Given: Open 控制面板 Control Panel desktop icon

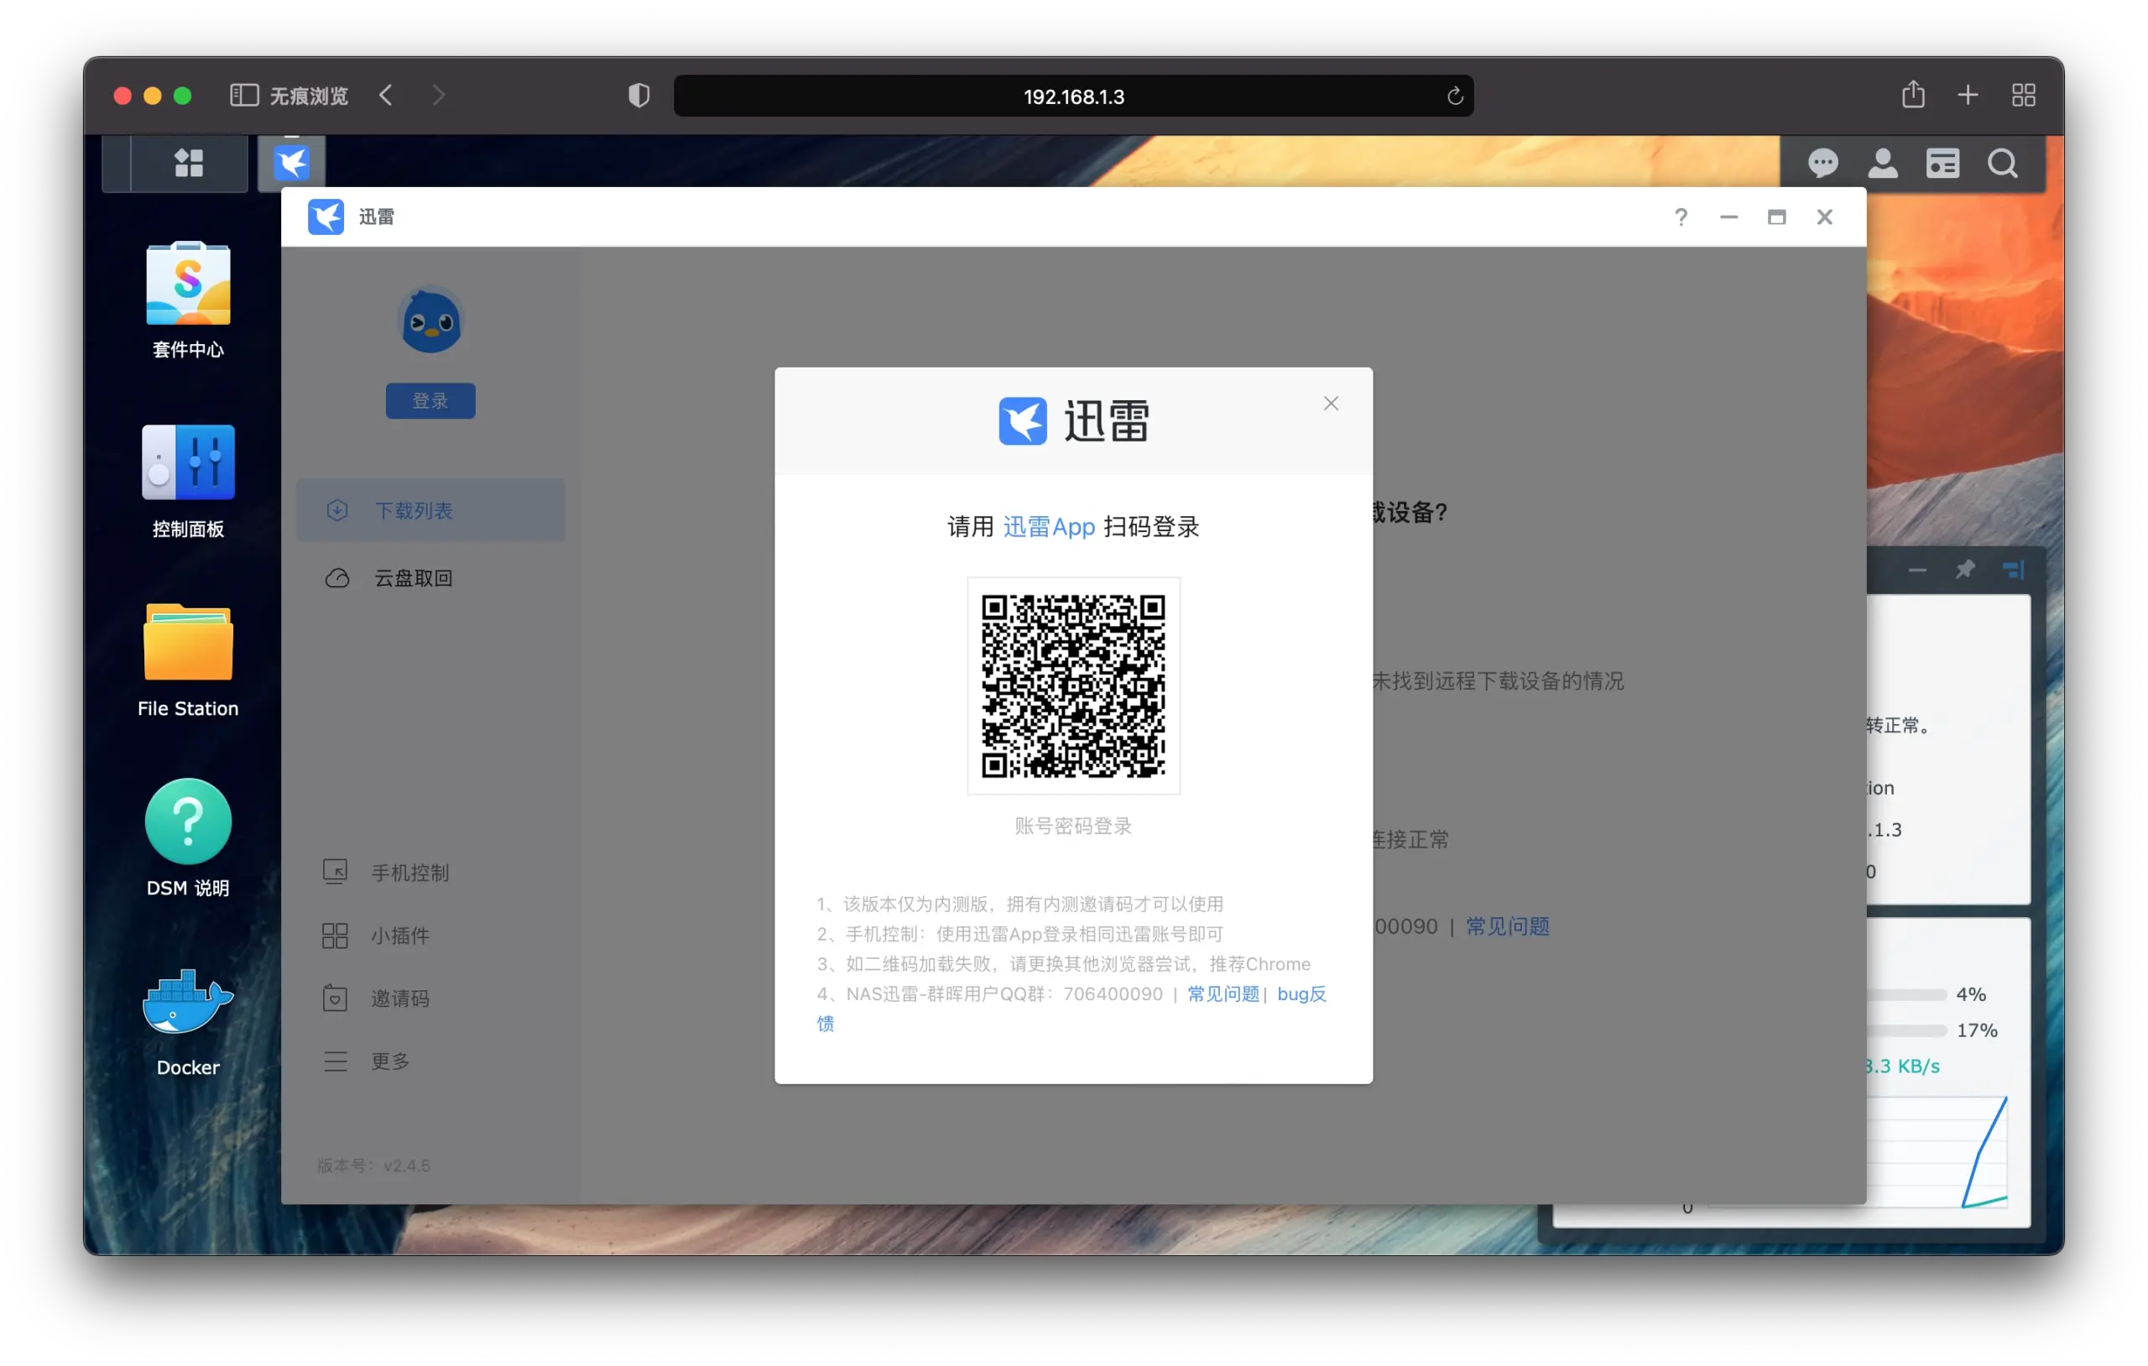Looking at the screenshot, I should 188,481.
